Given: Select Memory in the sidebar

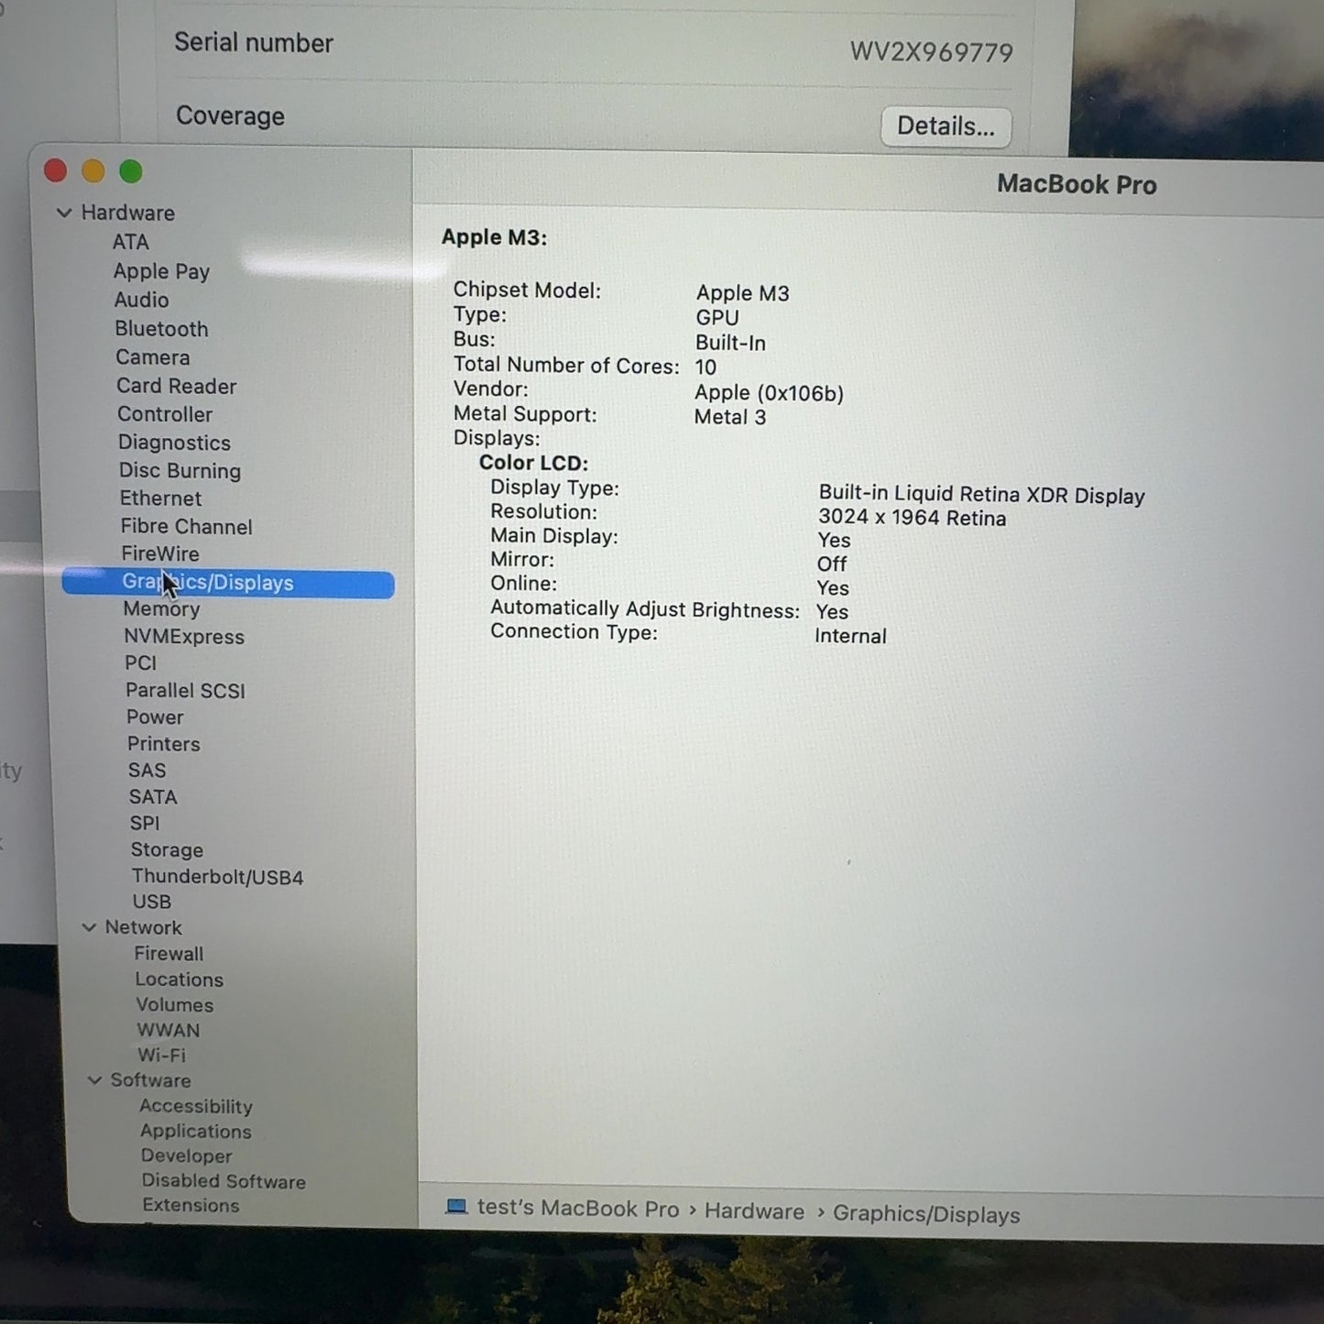Looking at the screenshot, I should coord(161,609).
